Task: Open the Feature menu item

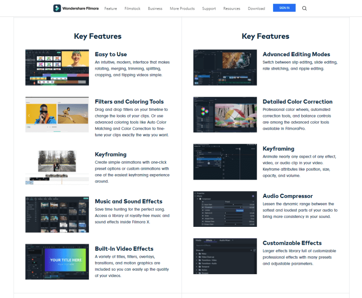Action: tap(110, 8)
